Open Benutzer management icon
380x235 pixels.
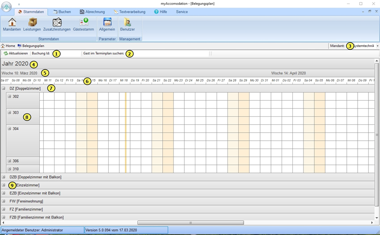(x=127, y=22)
